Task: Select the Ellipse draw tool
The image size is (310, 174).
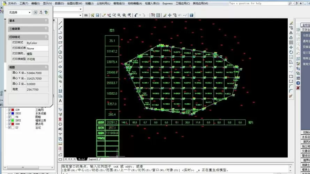Action: (60, 67)
